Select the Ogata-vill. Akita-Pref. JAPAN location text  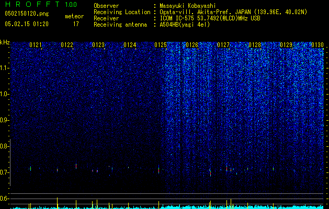click(x=233, y=12)
